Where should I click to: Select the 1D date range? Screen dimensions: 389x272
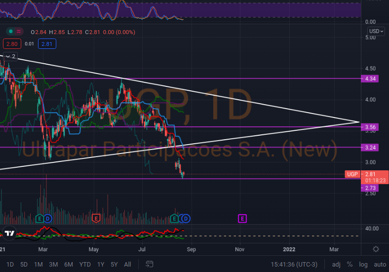tap(10, 265)
